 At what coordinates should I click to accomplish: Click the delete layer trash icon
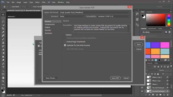click(x=168, y=95)
